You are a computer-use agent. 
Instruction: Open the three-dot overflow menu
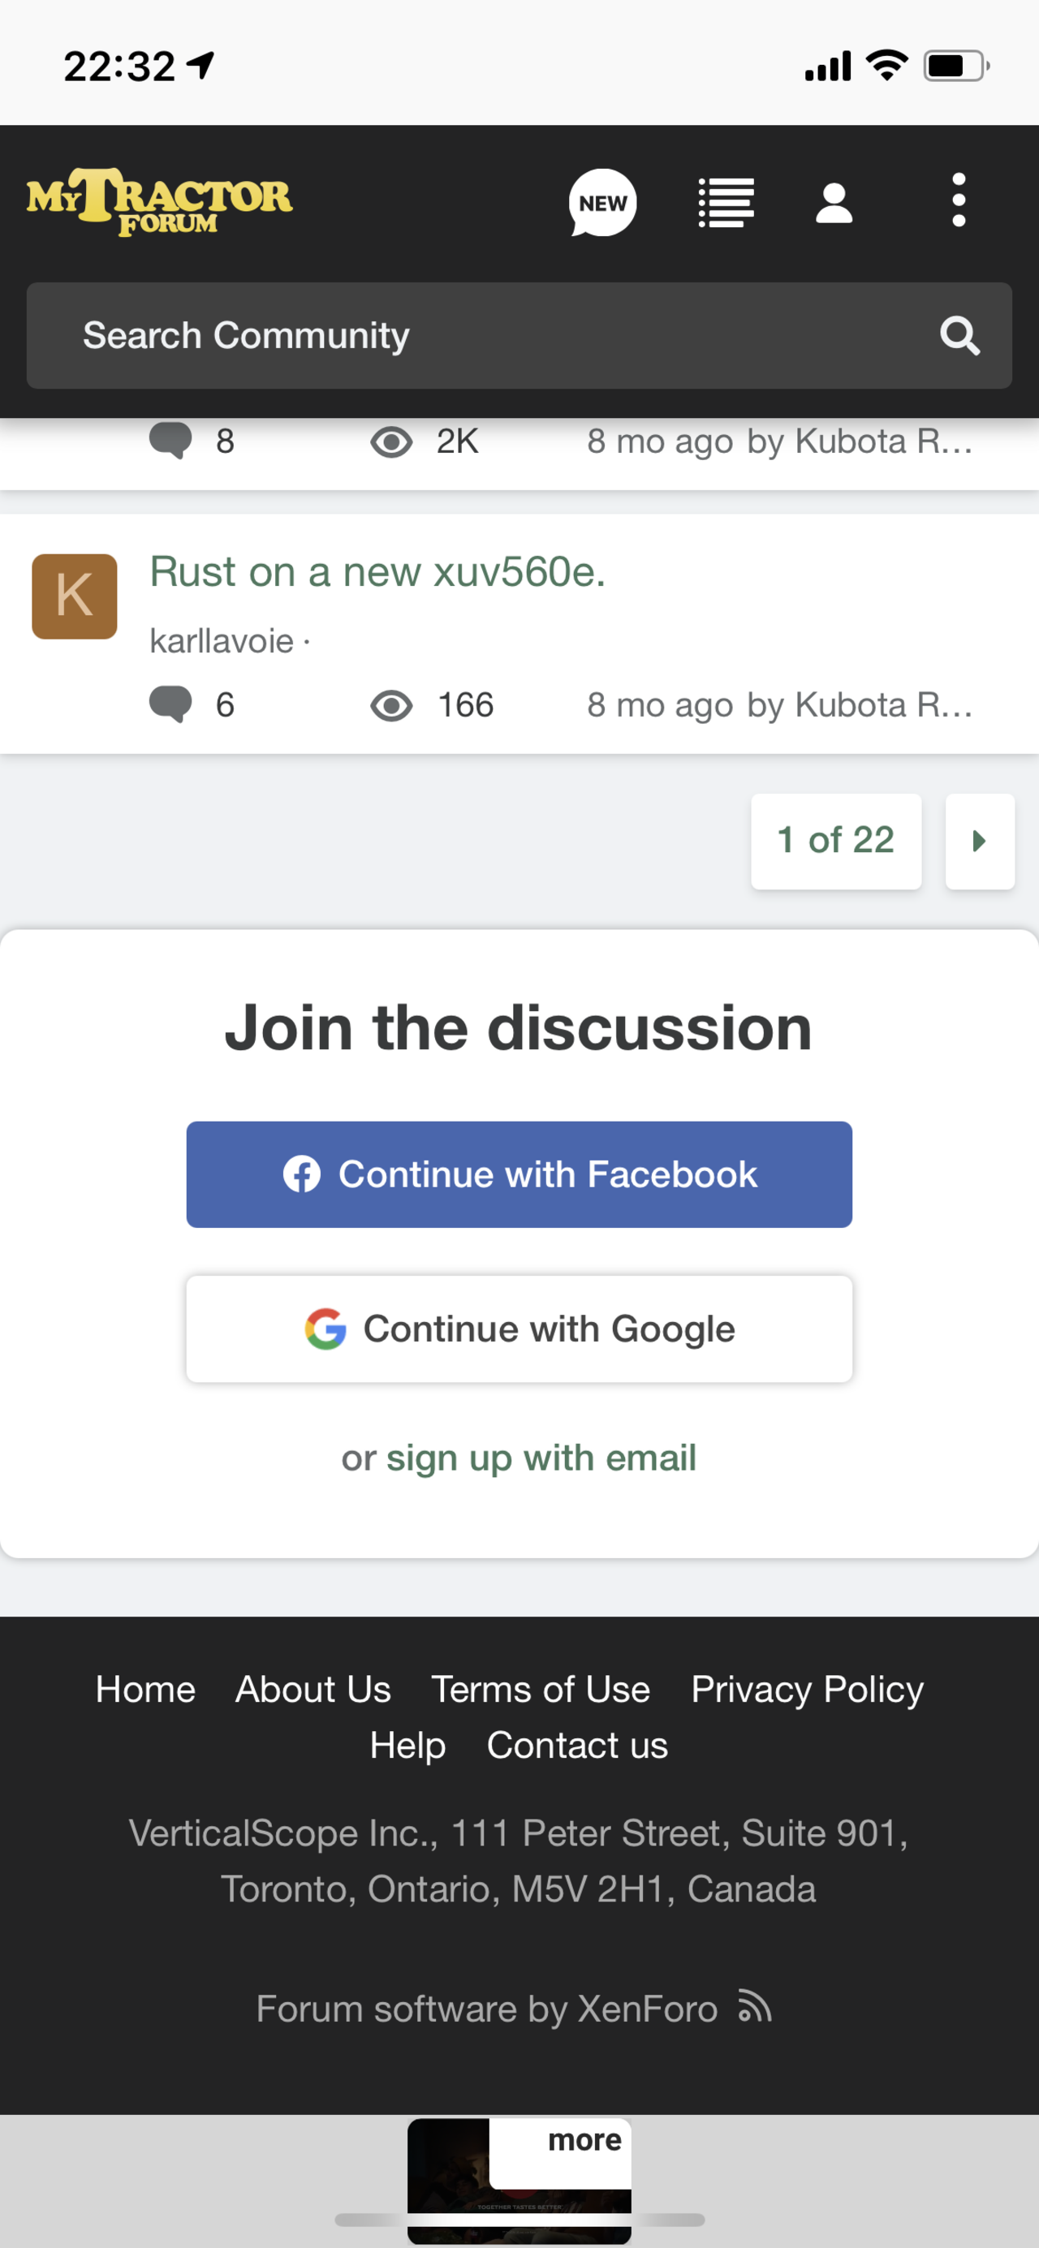click(958, 200)
